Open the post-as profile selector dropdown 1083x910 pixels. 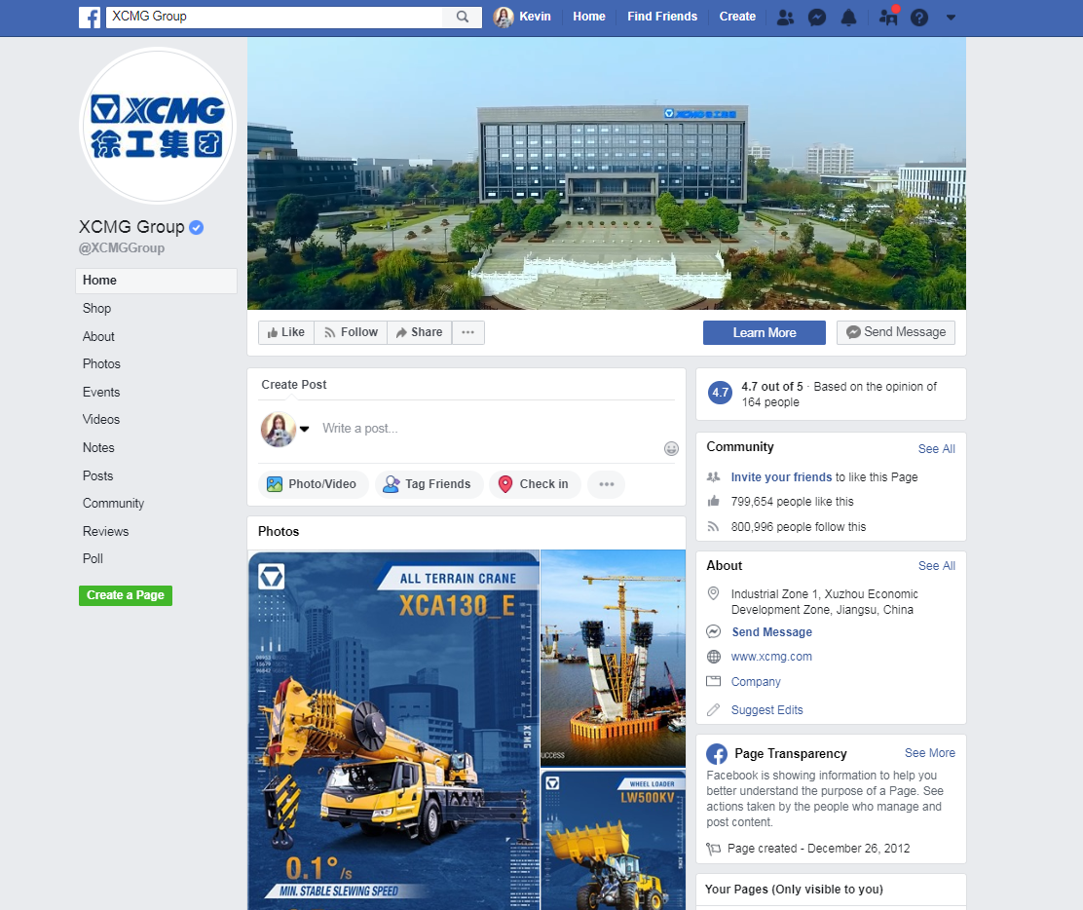tap(304, 429)
